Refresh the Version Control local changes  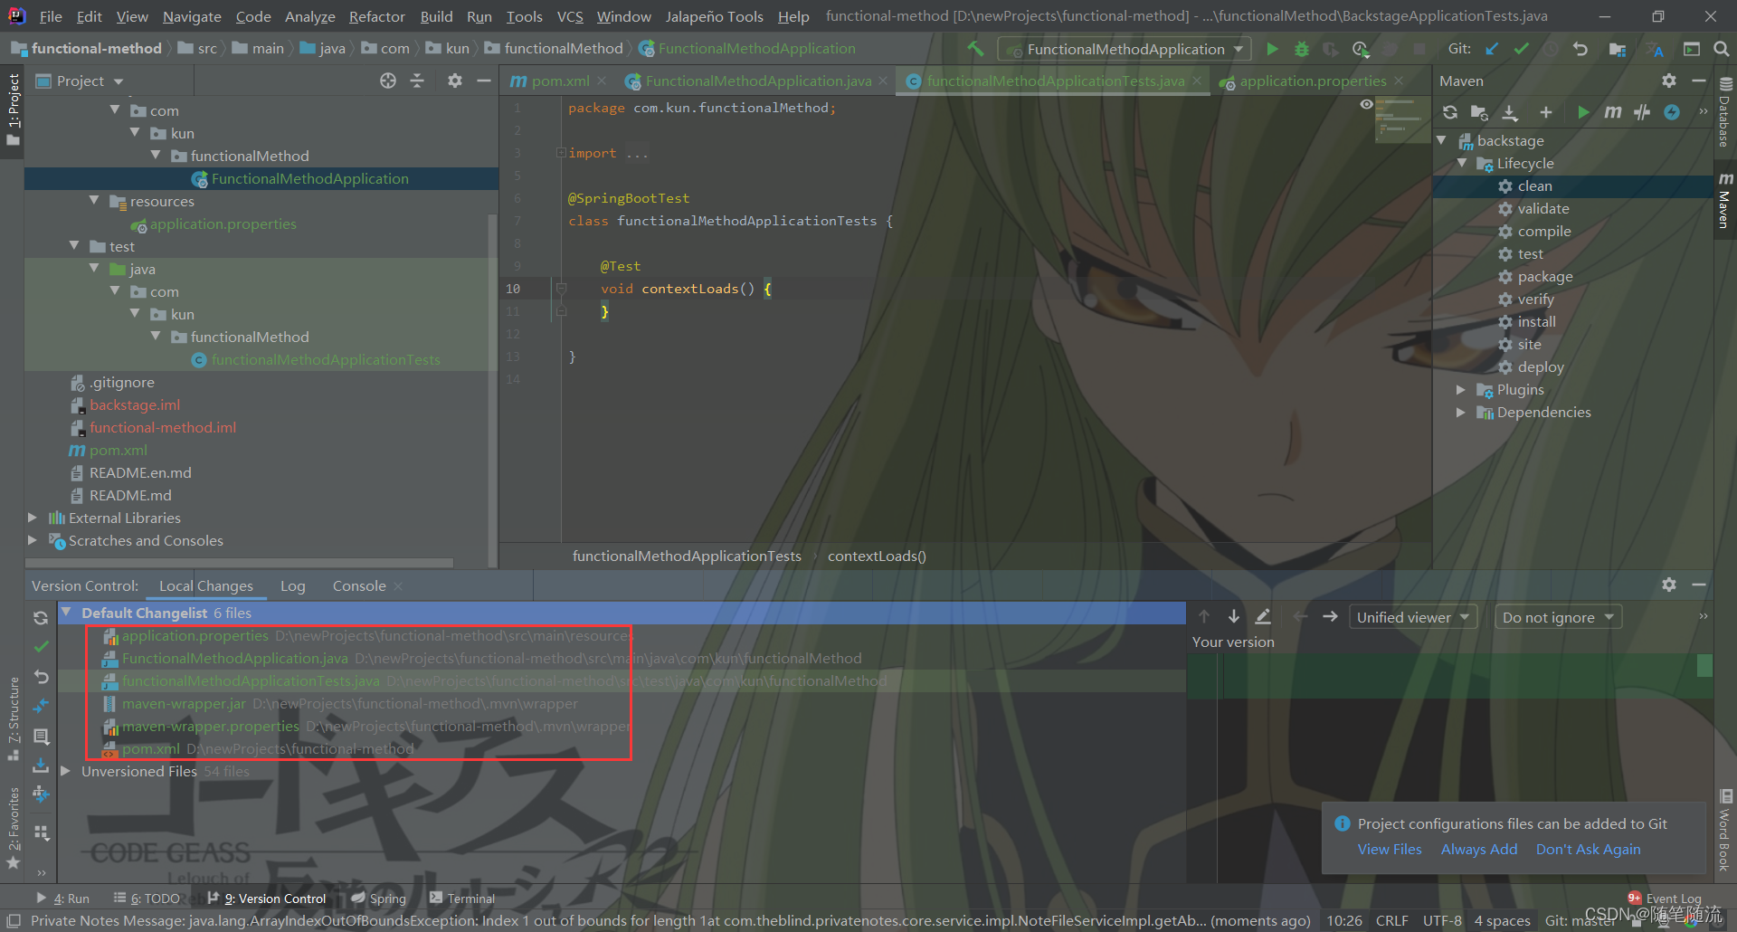[41, 618]
